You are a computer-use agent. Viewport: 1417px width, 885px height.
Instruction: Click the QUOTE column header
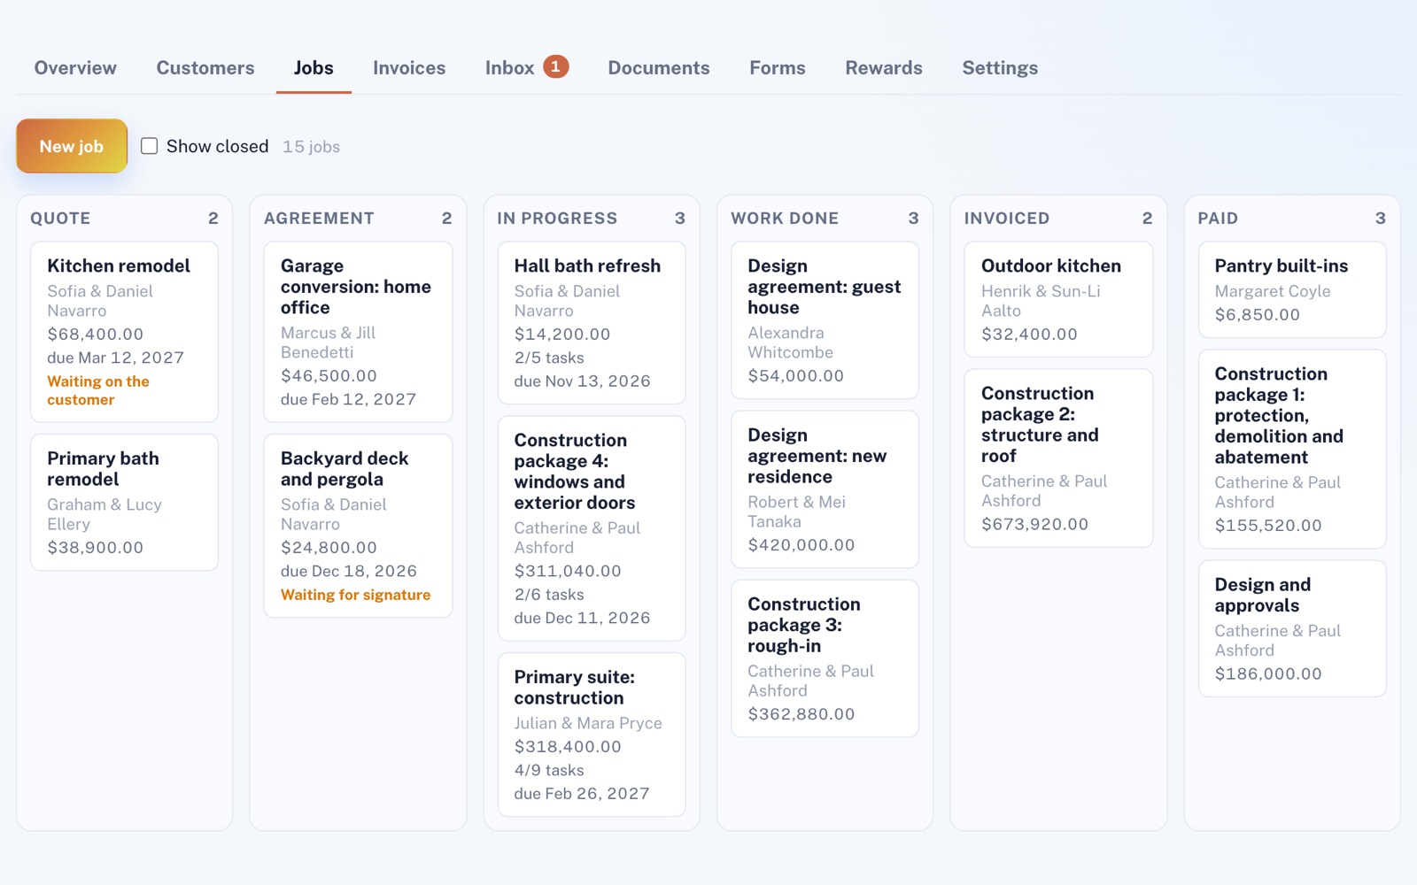(60, 219)
